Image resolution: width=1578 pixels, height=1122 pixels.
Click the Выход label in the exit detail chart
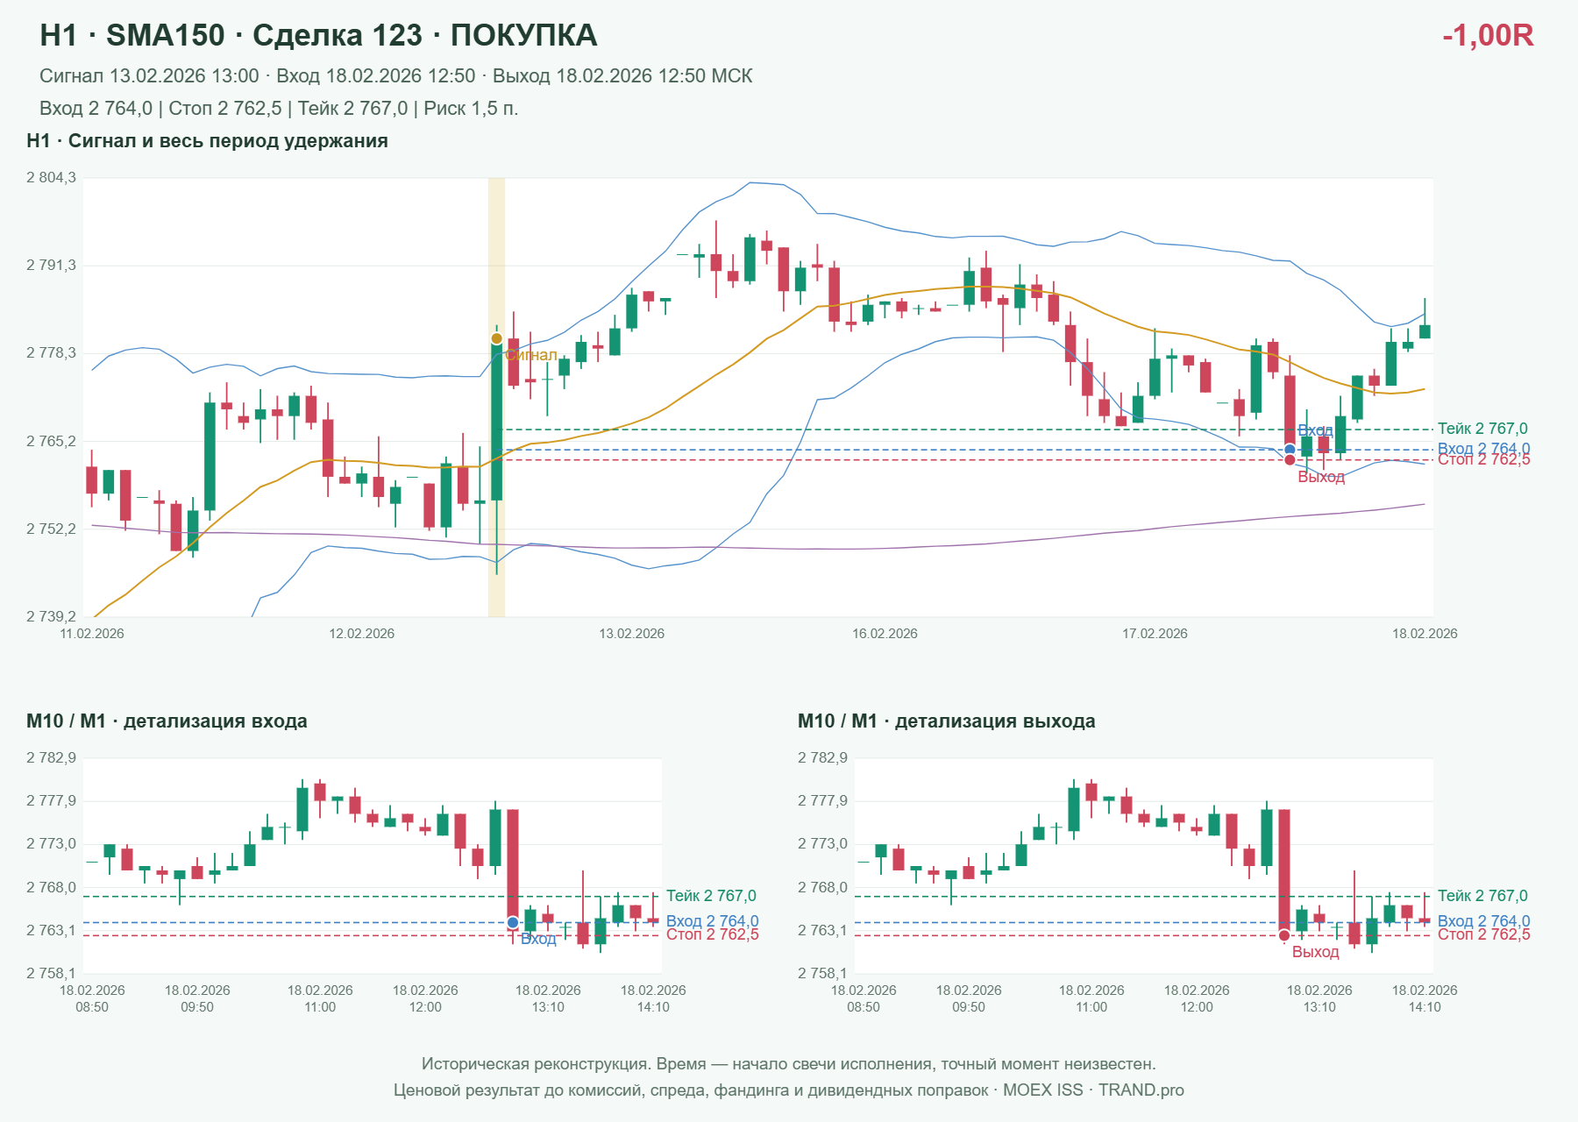1316,952
